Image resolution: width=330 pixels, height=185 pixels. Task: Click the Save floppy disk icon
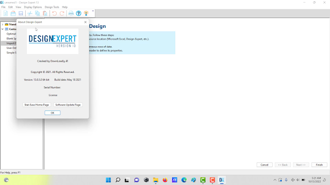[x=21, y=13]
